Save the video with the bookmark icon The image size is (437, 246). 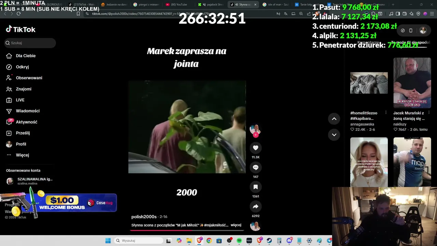click(255, 187)
